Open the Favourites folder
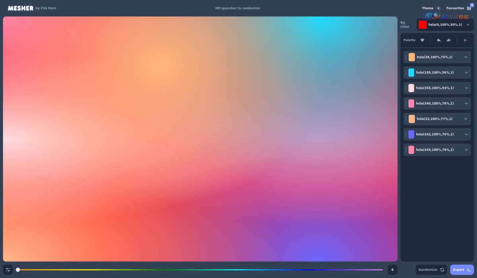Viewport: 477px width, 278px height. coord(469,8)
